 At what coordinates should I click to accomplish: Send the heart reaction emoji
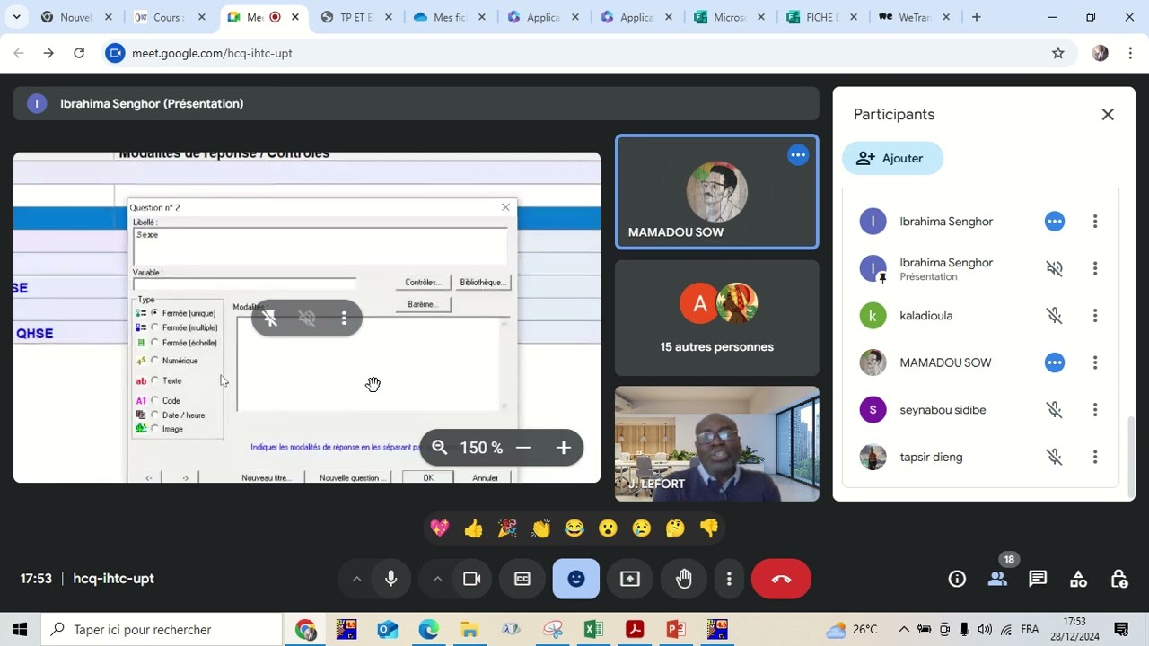coord(440,528)
